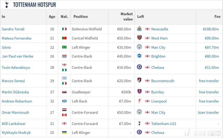Image resolution: width=223 pixels, height=138 pixels.
Task: Click the Scotland flag in Andrew Robertson row
Action: [64, 101]
